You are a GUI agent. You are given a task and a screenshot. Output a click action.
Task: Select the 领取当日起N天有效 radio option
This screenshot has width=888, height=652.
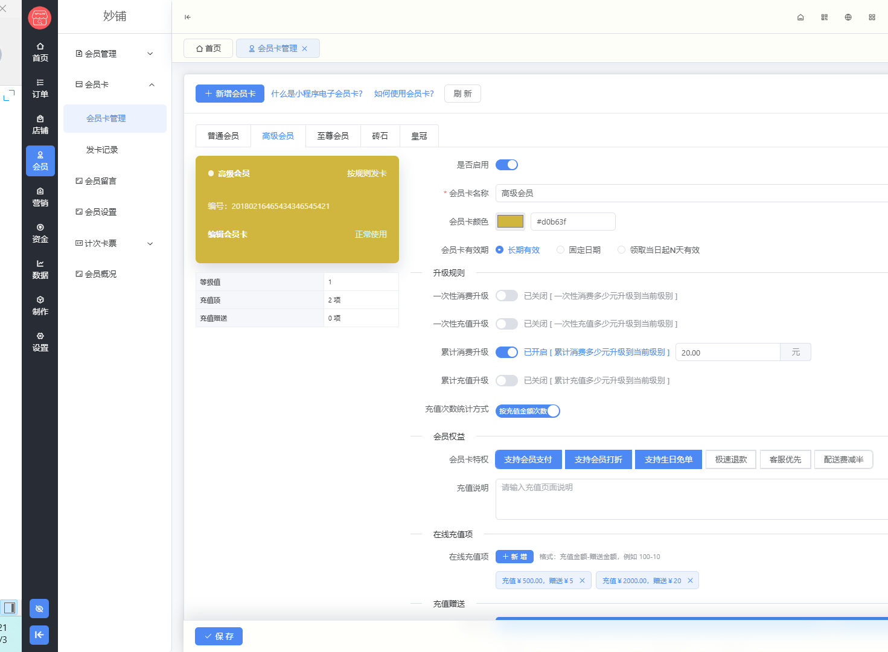(659, 250)
